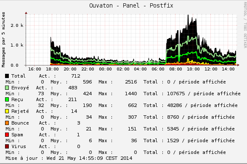
Task: Select the '22:00' time axis label
Action: pyautogui.click(x=88, y=69)
